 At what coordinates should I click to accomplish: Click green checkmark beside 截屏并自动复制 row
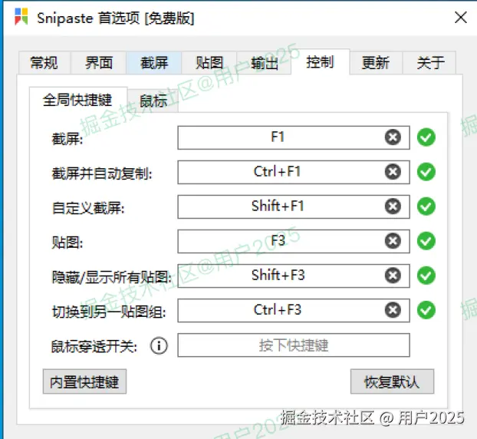tap(426, 172)
